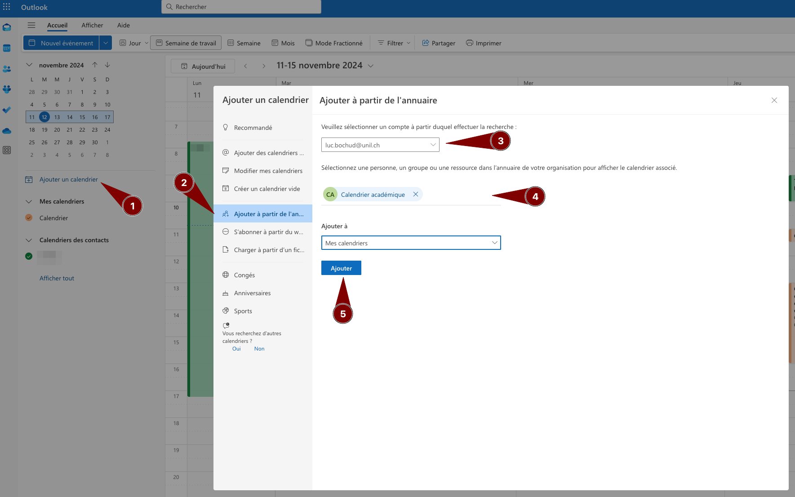Image resolution: width=795 pixels, height=497 pixels.
Task: Remove the Calendrier académique chip
Action: (x=416, y=194)
